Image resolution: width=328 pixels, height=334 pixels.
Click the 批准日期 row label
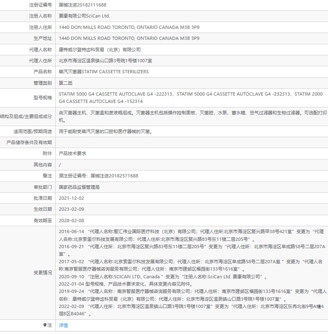click(43, 198)
